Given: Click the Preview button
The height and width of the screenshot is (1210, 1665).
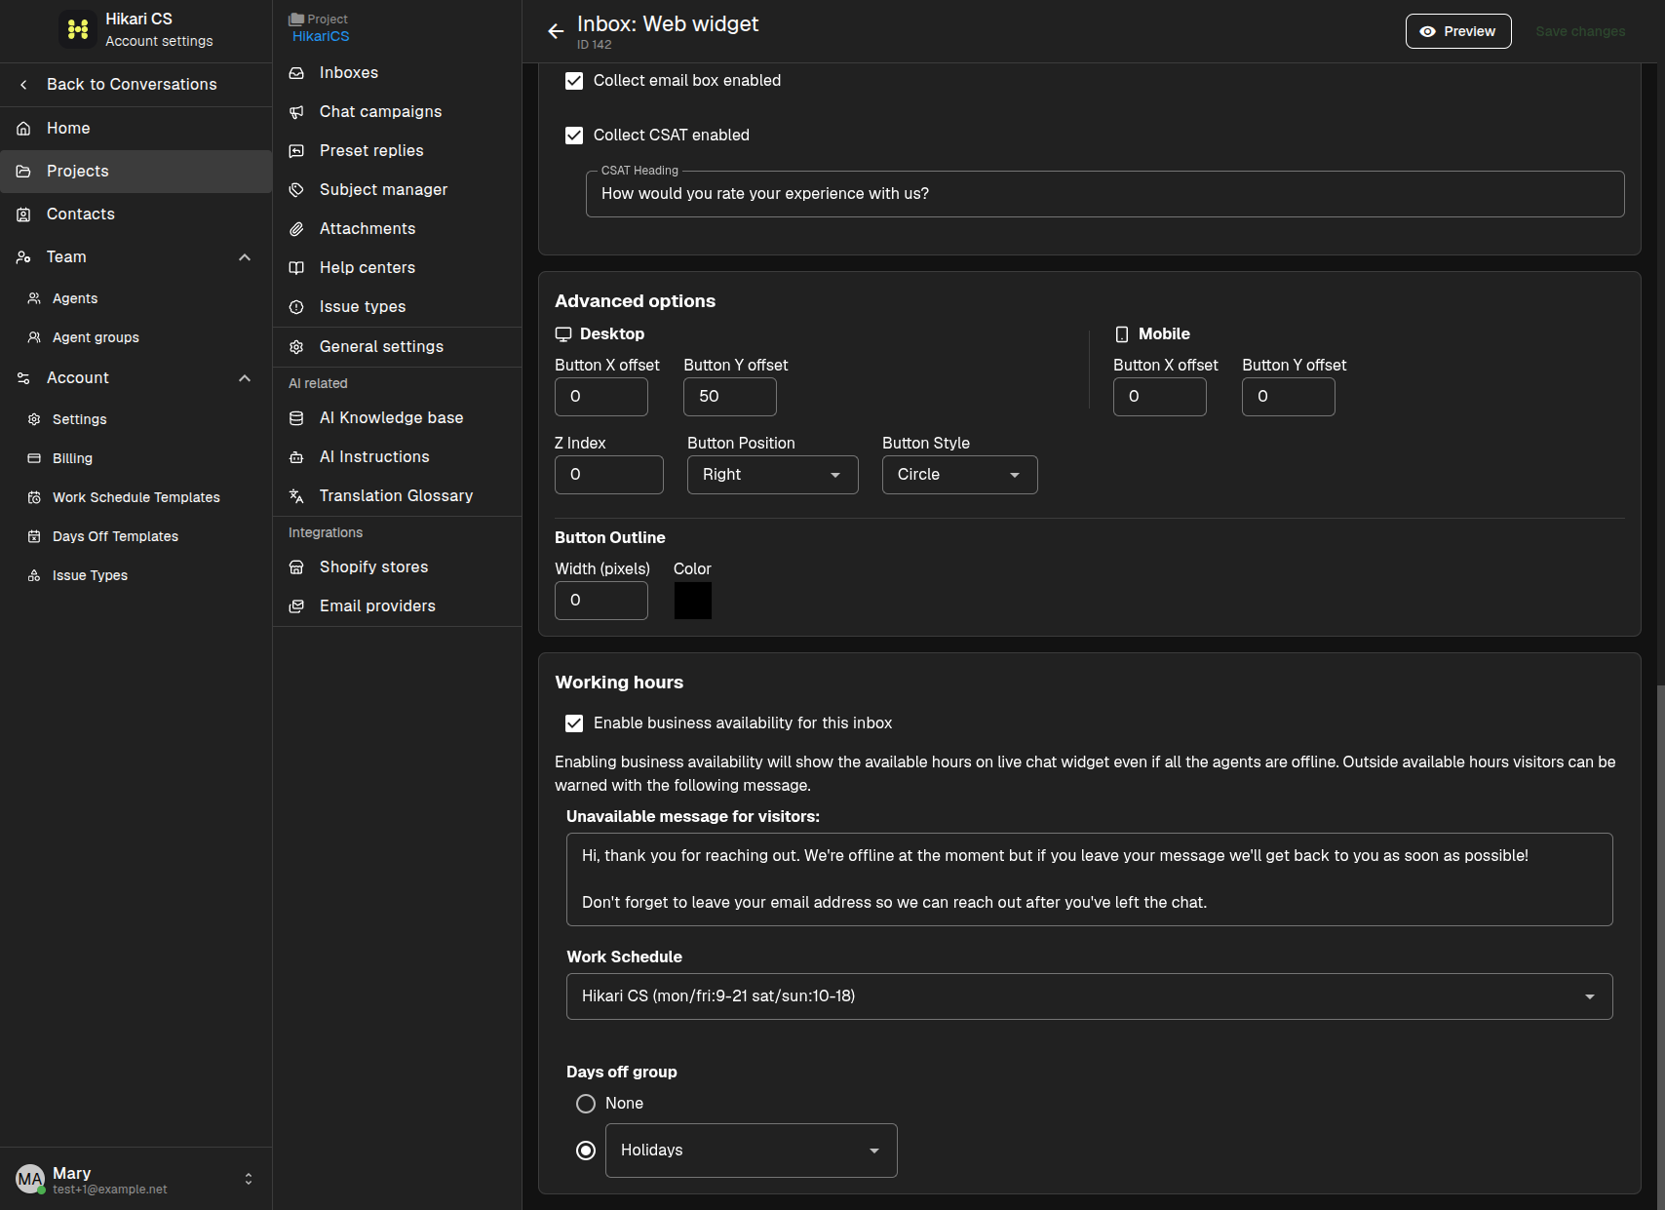Looking at the screenshot, I should (x=1458, y=31).
